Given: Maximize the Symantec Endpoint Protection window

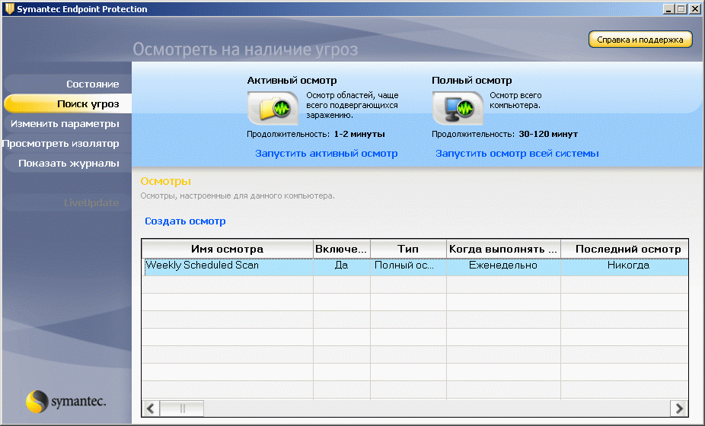Looking at the screenshot, I should (681, 9).
